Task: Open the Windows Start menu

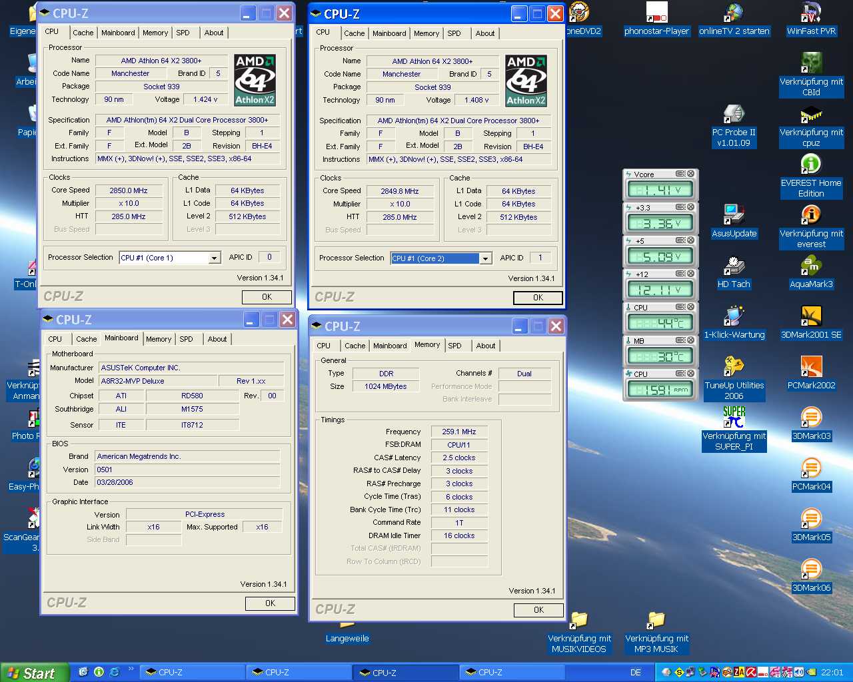Action: coord(35,673)
